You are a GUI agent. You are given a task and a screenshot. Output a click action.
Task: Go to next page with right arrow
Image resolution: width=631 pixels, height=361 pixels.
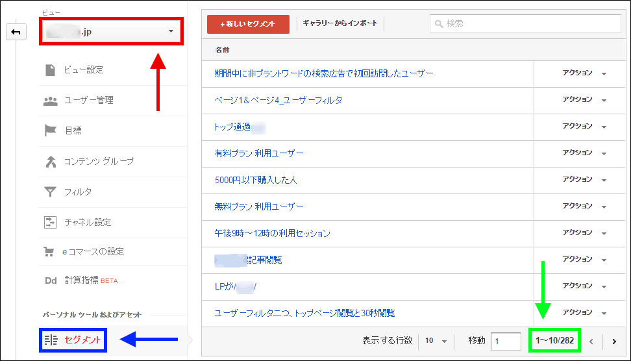pyautogui.click(x=613, y=342)
